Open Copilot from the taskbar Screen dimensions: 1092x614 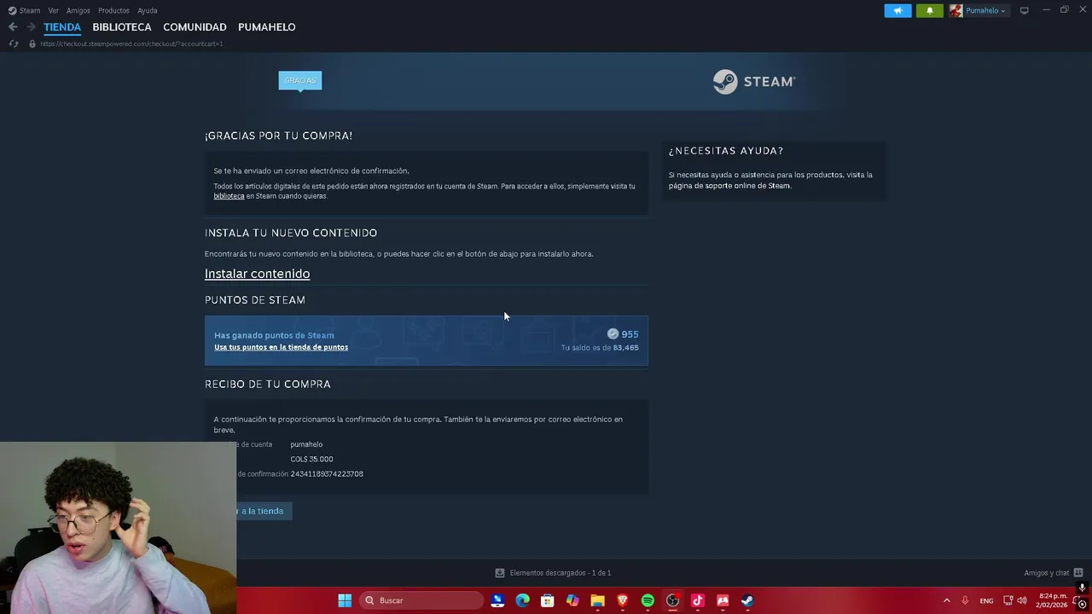click(x=572, y=600)
